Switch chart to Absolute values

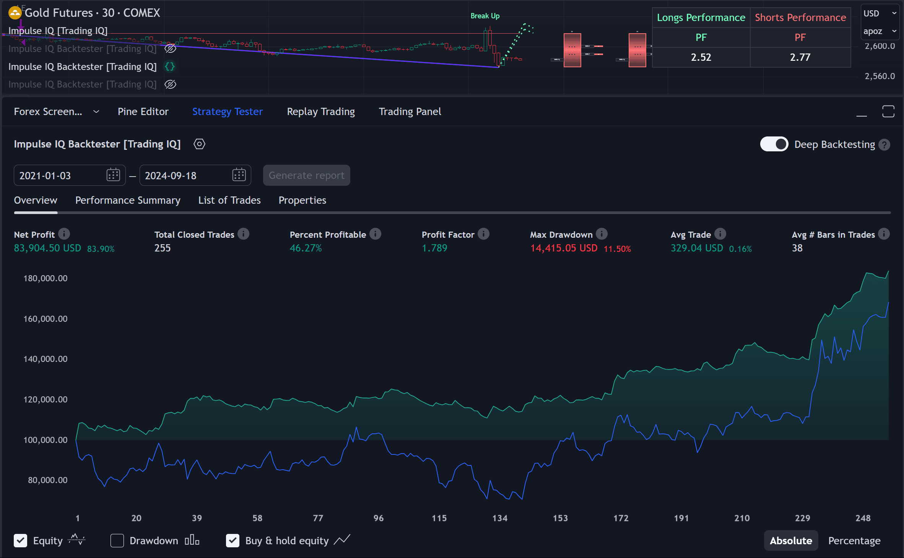(791, 540)
